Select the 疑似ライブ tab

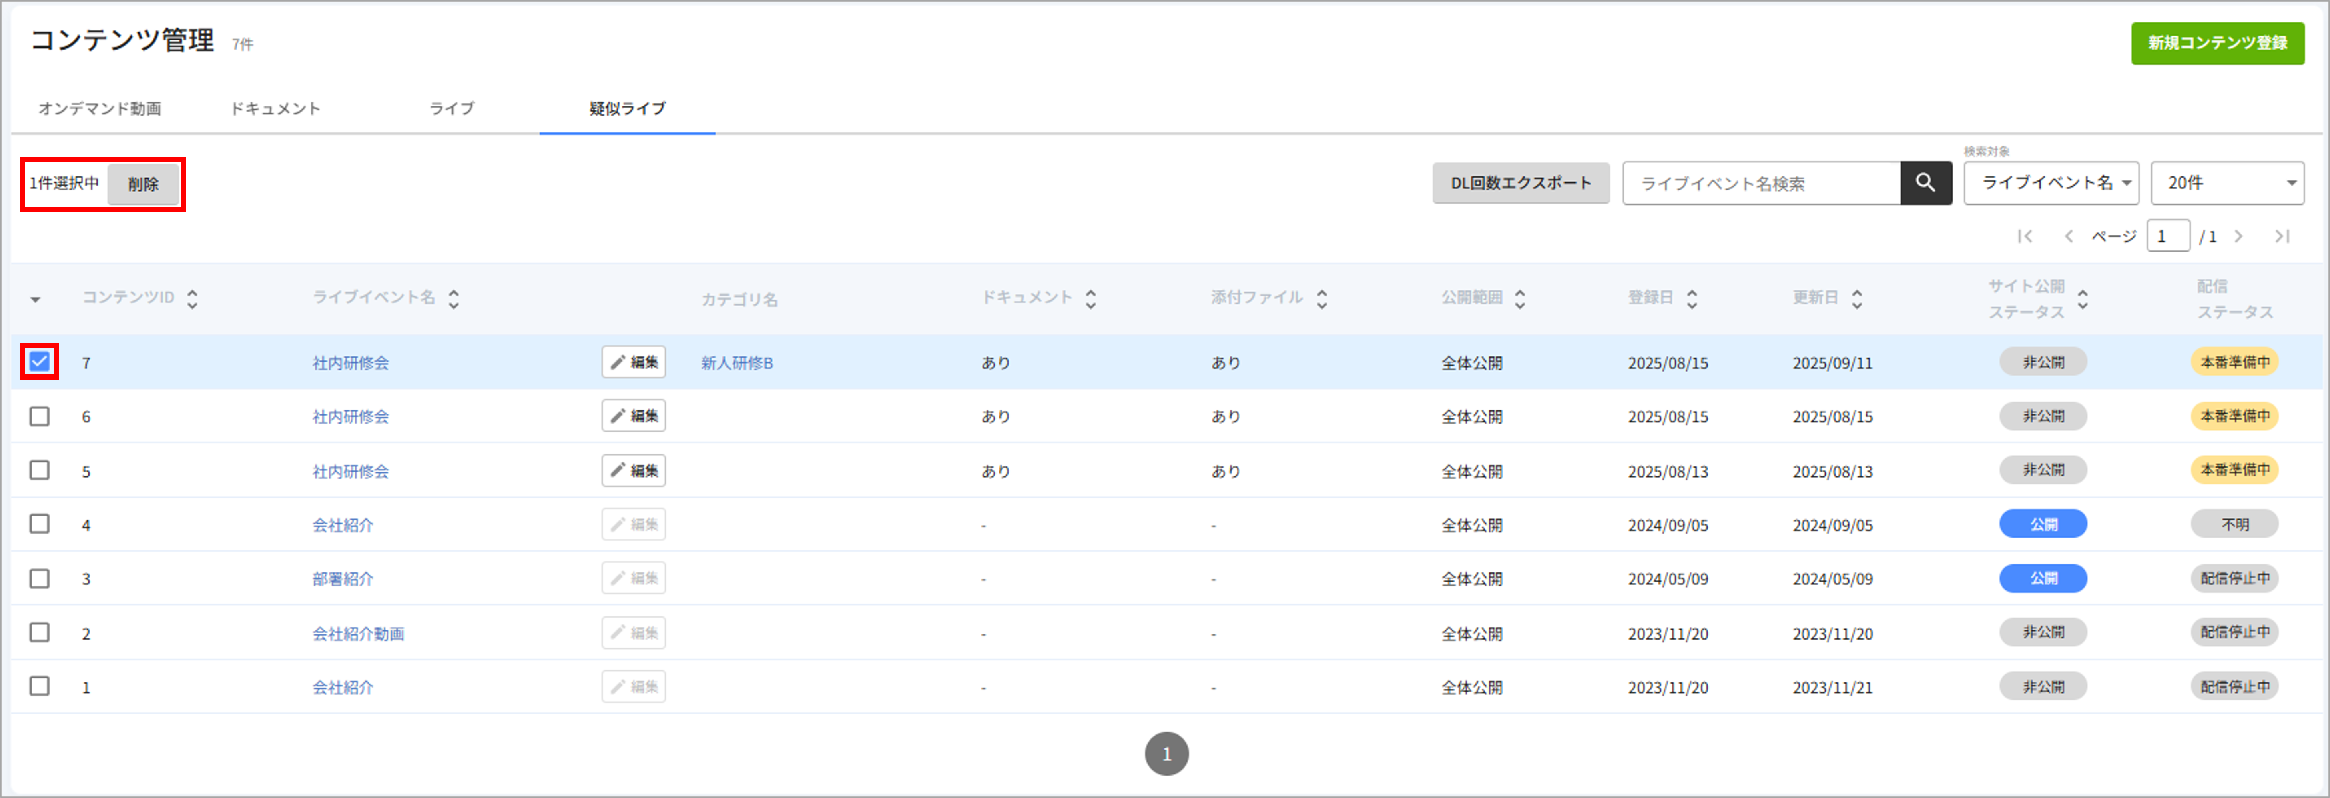627,108
